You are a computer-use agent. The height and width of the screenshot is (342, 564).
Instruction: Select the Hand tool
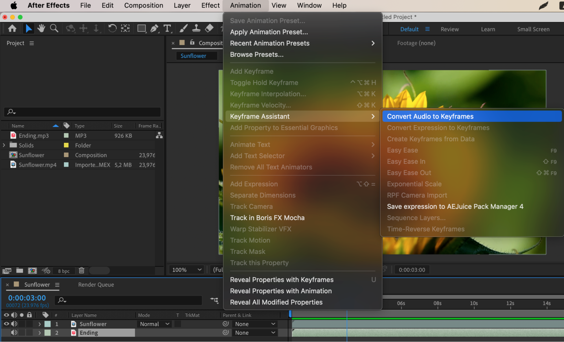coord(41,28)
